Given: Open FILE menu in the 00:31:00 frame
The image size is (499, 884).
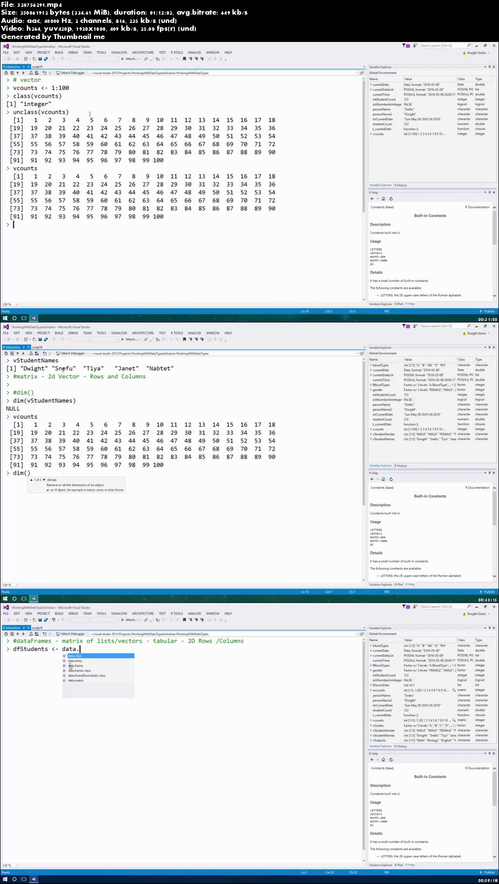Looking at the screenshot, I should (6, 53).
